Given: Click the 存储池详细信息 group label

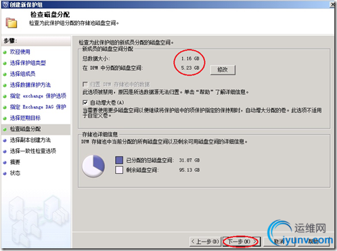Looking at the screenshot, I should [99, 135].
